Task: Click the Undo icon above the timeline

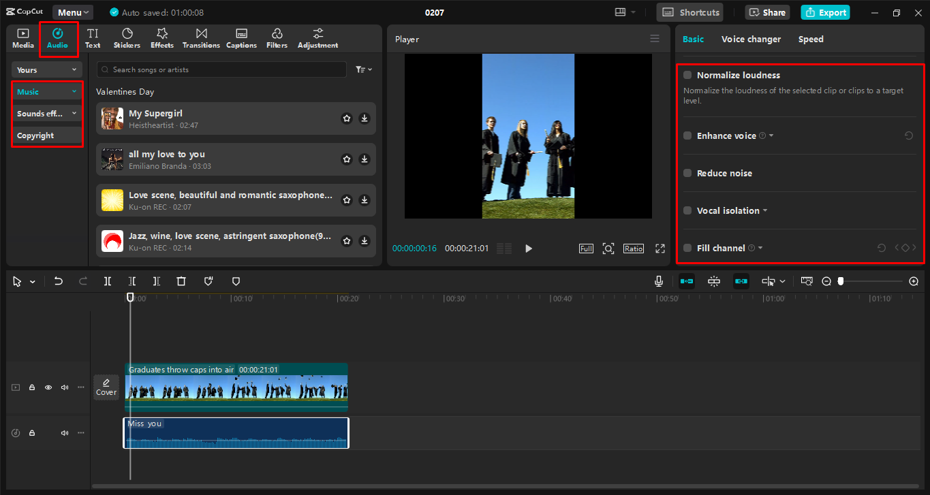Action: tap(58, 281)
